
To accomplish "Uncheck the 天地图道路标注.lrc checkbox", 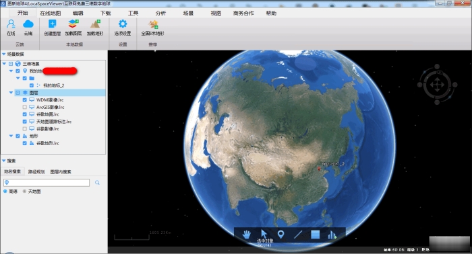I will point(25,122).
